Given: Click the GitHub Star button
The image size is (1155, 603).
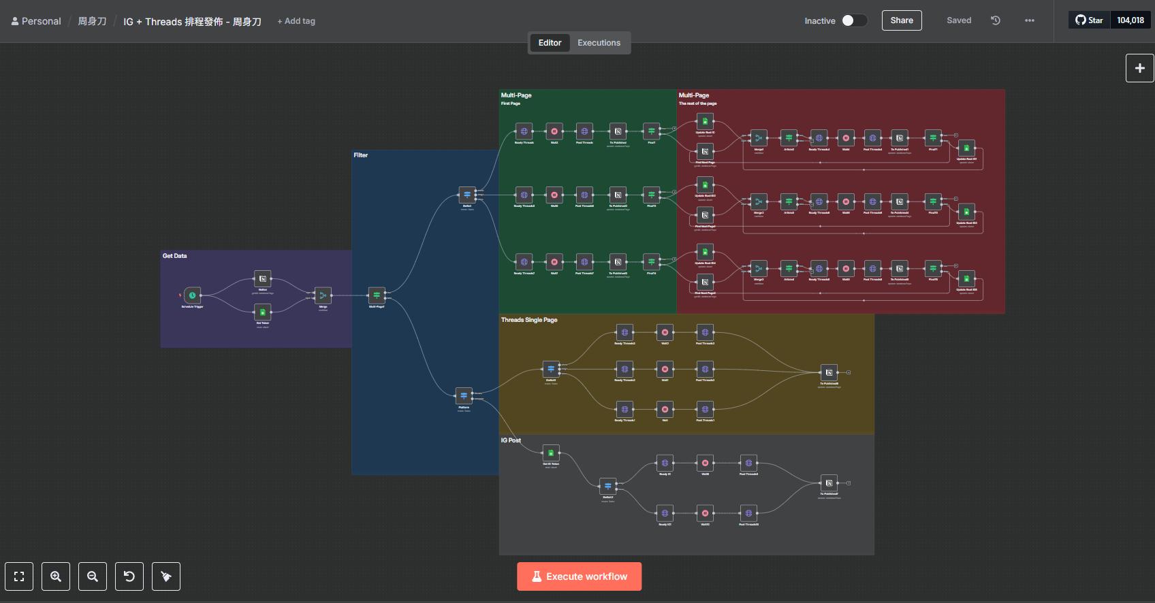Looking at the screenshot, I should click(x=1089, y=20).
